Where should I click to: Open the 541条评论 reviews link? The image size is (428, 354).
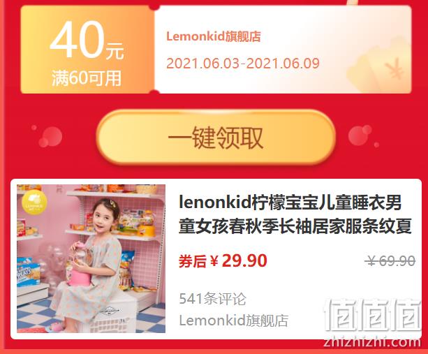212,299
